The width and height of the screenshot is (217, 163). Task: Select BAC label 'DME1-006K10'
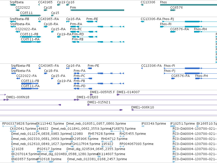pos(143,107)
